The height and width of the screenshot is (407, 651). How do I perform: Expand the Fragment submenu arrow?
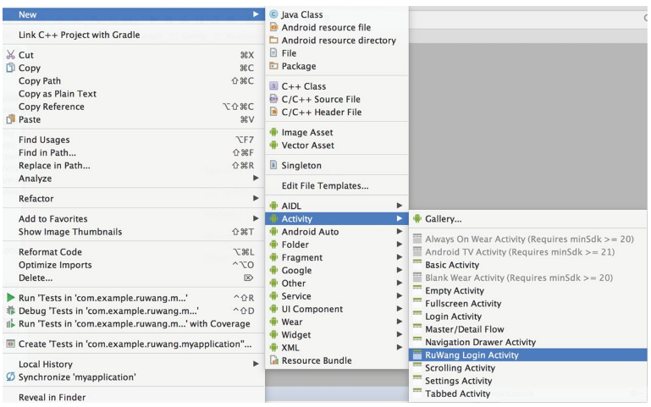[x=398, y=258]
